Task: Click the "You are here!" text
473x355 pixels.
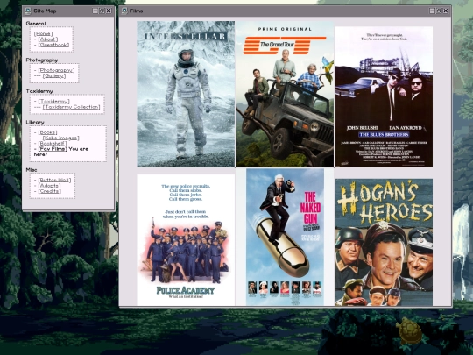Action: click(61, 152)
